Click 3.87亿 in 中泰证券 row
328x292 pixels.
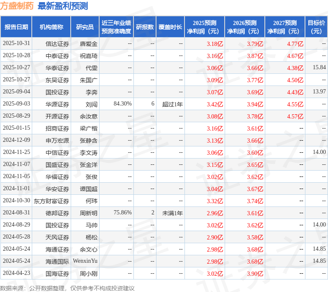255,56
